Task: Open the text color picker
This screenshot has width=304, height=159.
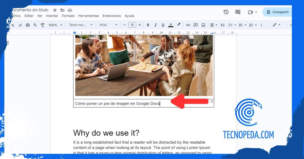Action: pos(171,25)
